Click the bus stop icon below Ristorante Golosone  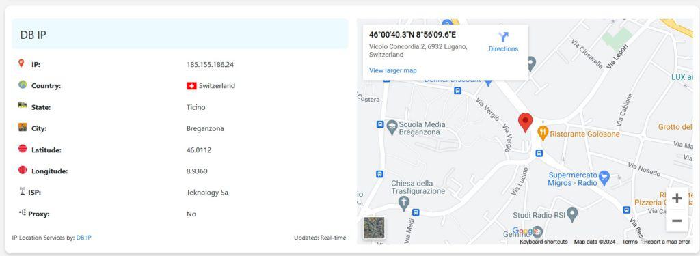coord(539,154)
